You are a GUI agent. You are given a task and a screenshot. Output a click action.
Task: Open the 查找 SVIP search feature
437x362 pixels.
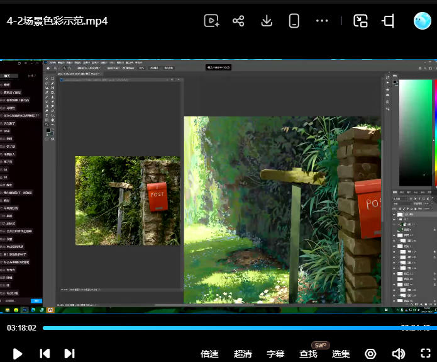pos(308,354)
